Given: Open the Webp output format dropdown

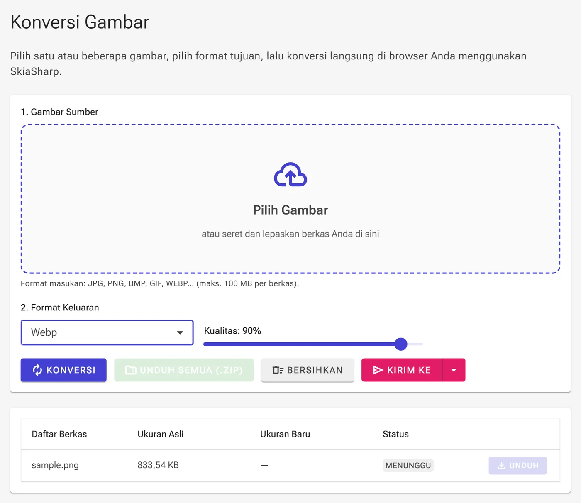Looking at the screenshot, I should (107, 332).
